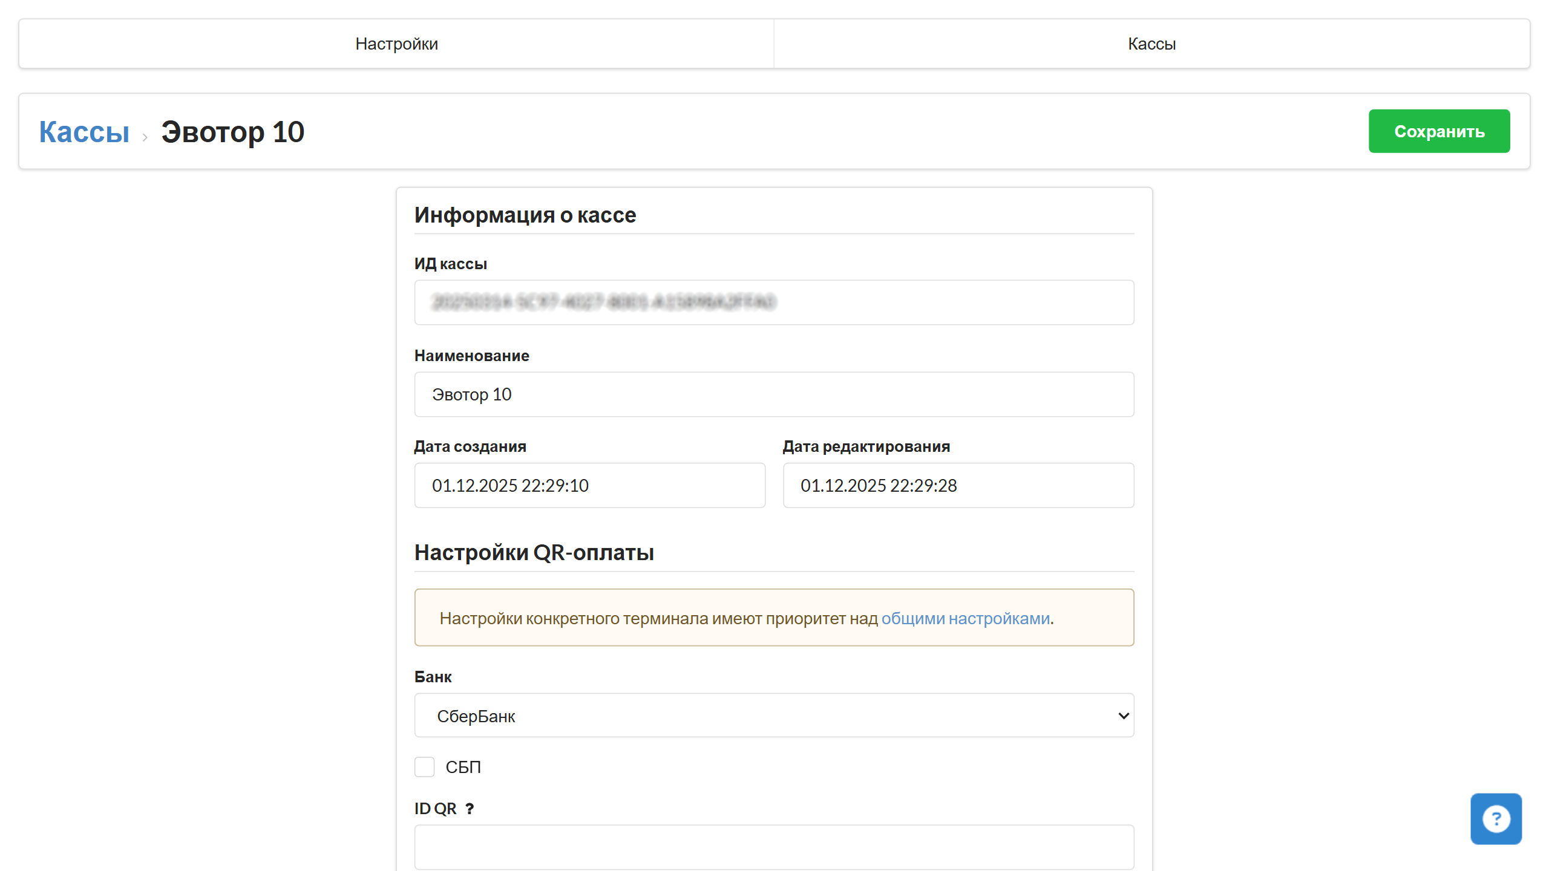The width and height of the screenshot is (1549, 871).
Task: Click the Эвотор 10 page heading
Action: pyautogui.click(x=232, y=132)
